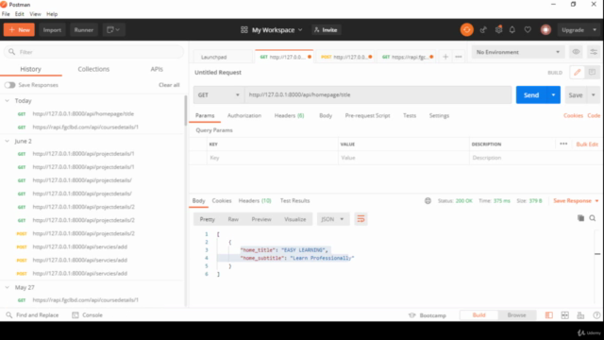This screenshot has width=604, height=340.
Task: Click the Clear all link
Action: pyautogui.click(x=169, y=85)
